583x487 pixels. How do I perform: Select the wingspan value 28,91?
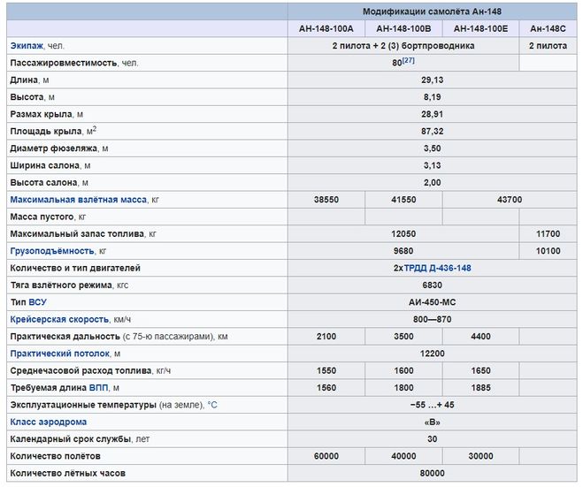(432, 114)
